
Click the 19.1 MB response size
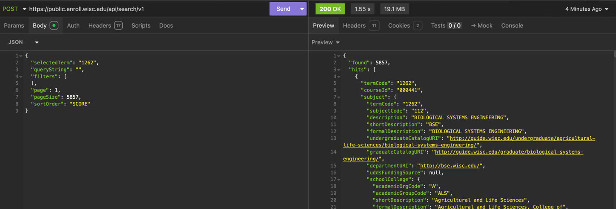tap(394, 9)
